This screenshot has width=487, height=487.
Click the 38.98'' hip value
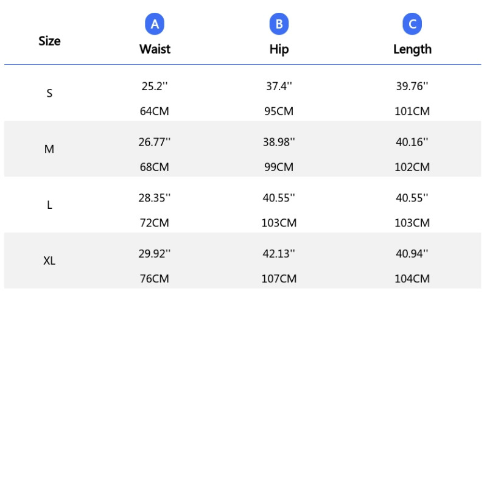(279, 142)
